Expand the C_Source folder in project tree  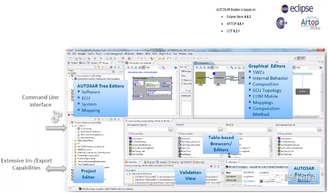pyautogui.click(x=72, y=126)
